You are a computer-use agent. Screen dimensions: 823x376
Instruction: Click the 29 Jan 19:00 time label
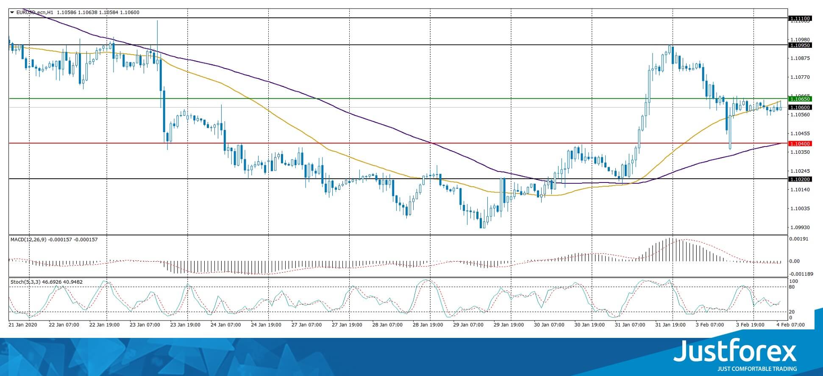[509, 325]
